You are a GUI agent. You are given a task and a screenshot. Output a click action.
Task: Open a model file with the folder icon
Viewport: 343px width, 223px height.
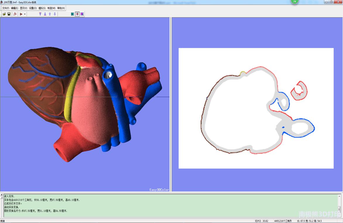click(4, 14)
